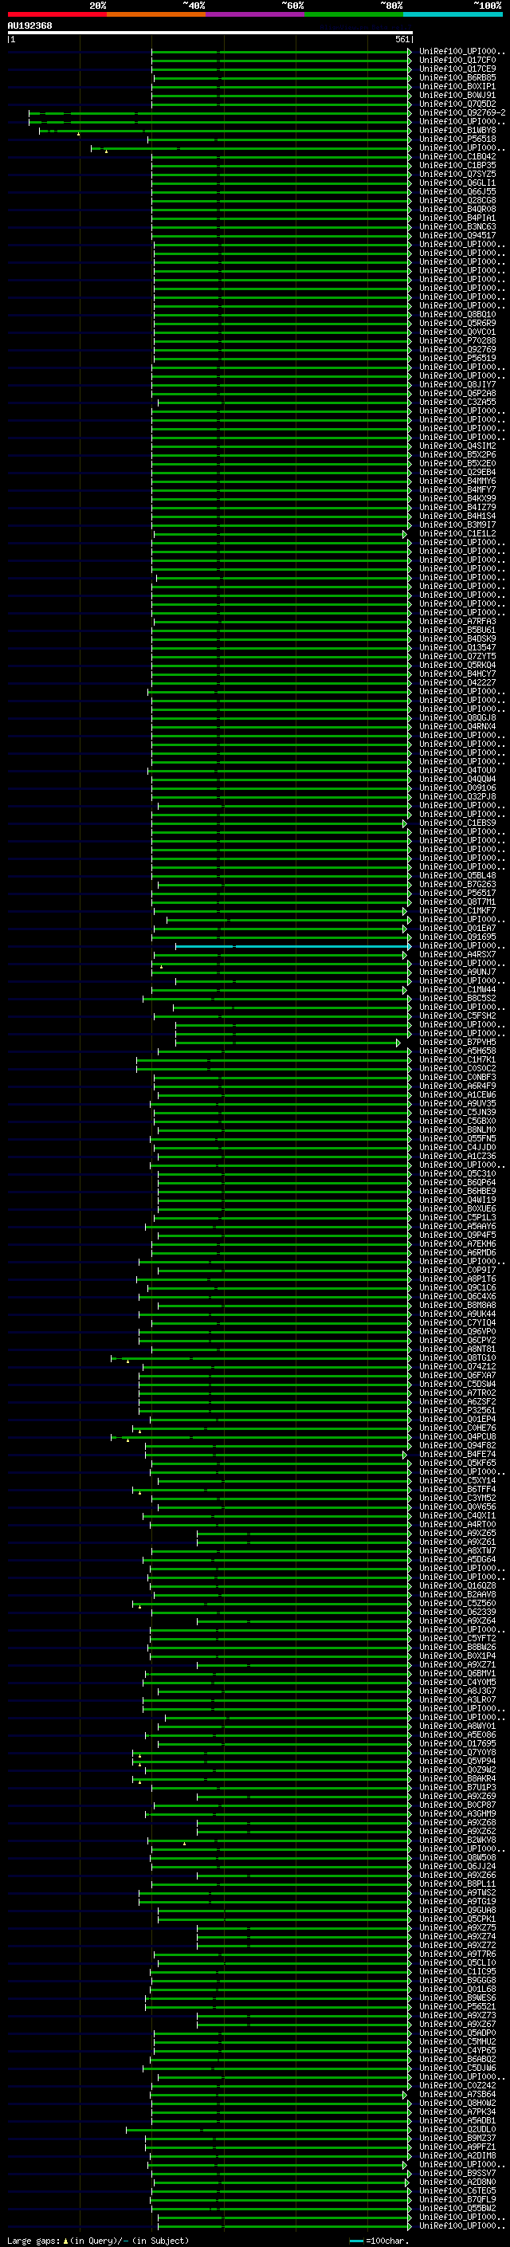Image resolution: width=510 pixels, height=2247 pixels.
Task: Click the Large gaps legend text
Action: tap(98, 2240)
